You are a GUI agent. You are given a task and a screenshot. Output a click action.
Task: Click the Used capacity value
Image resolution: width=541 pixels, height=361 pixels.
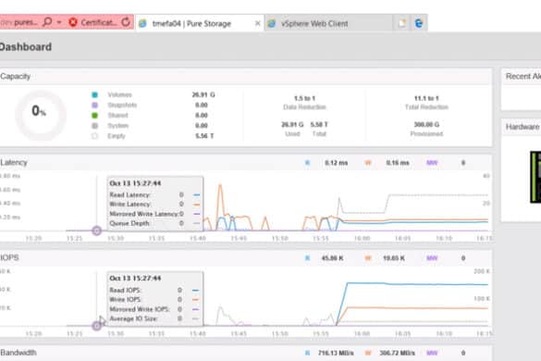pyautogui.click(x=292, y=124)
